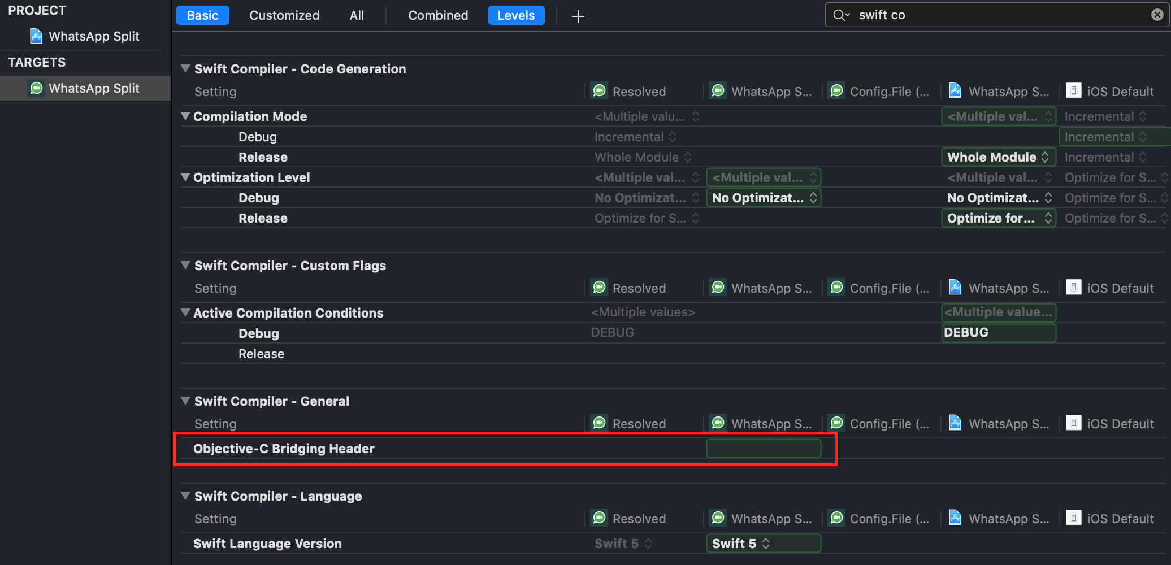Image resolution: width=1171 pixels, height=565 pixels.
Task: Click the Config.File column icon under Custom Flags
Action: click(837, 288)
